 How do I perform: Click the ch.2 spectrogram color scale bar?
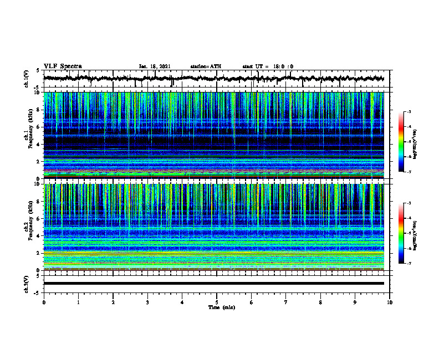tap(401, 233)
